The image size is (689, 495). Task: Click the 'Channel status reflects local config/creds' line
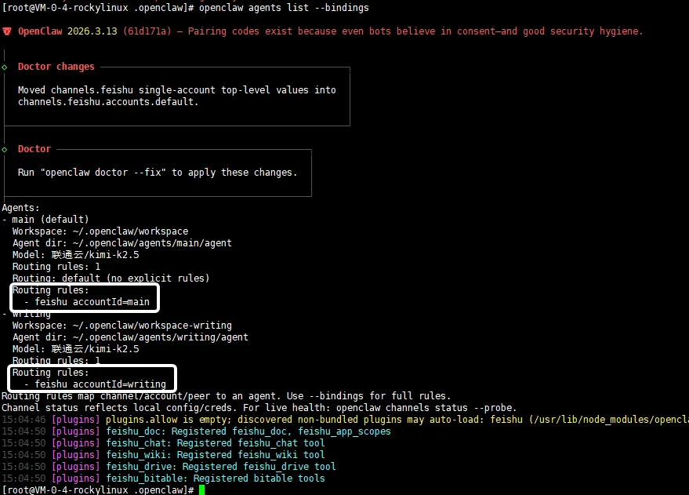(x=259, y=408)
